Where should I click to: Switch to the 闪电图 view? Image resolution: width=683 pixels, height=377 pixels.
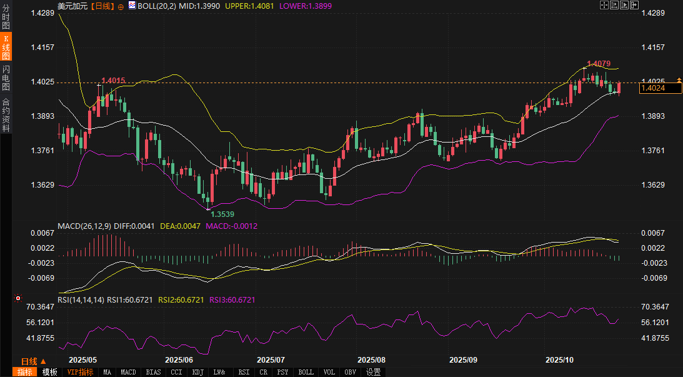tap(6, 78)
